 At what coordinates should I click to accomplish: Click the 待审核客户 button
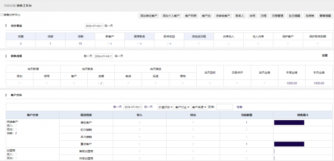pyautogui.click(x=223, y=16)
